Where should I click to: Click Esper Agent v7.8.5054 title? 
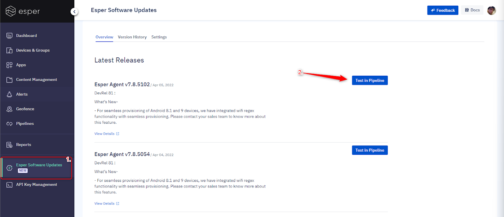pos(122,154)
